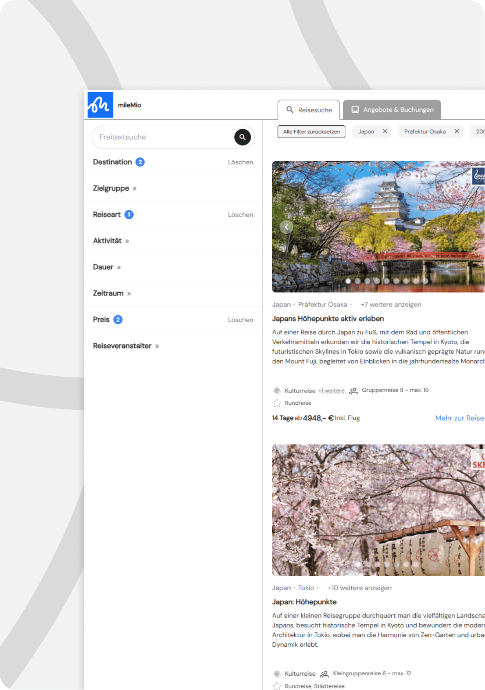This screenshot has width=485, height=690.
Task: Select last carousel dot on castle image
Action: coord(425,281)
